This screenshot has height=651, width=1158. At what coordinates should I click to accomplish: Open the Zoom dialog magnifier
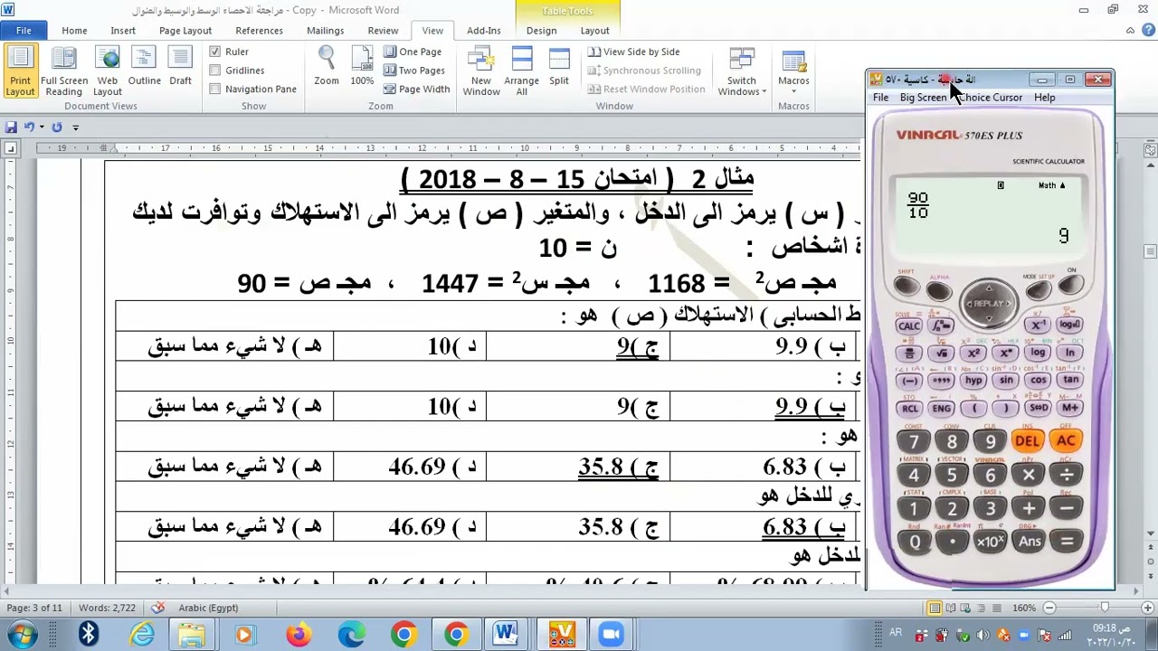click(x=327, y=66)
